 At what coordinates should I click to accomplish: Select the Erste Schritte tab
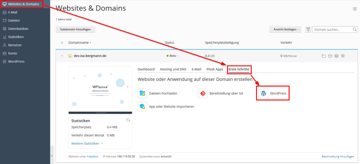pos(239,69)
